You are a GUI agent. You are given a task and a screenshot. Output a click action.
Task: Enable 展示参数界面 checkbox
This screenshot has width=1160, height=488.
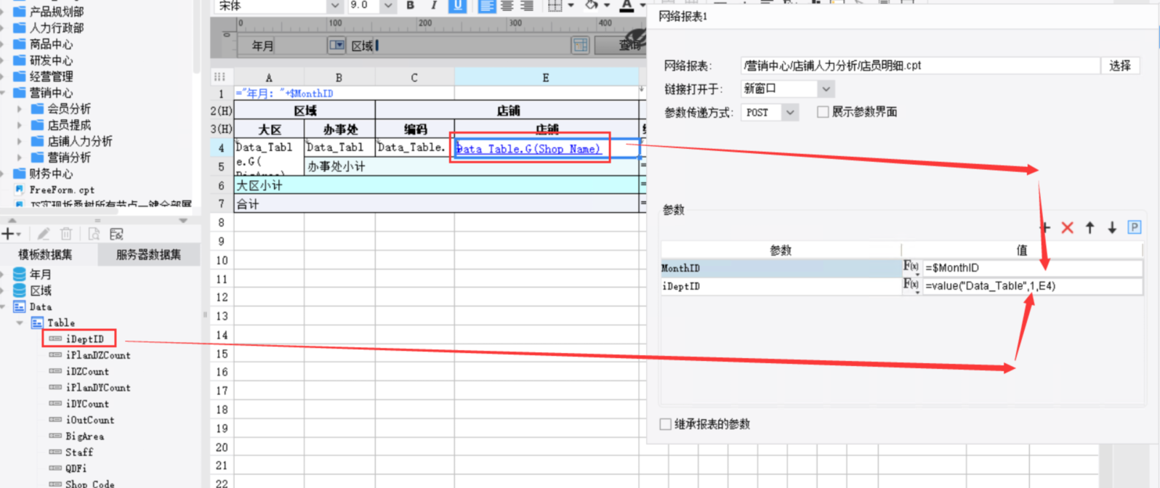(x=823, y=112)
